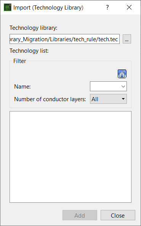The width and height of the screenshot is (141, 226).
Task: Click into the Name filter text box
Action: tap(106, 86)
